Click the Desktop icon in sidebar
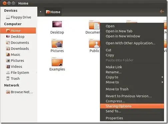Screen dimensions: 168x124 click(8, 37)
